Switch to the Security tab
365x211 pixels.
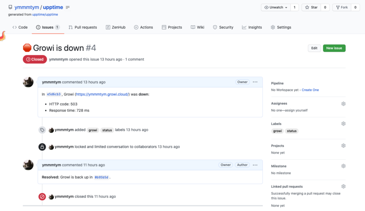coord(223,27)
